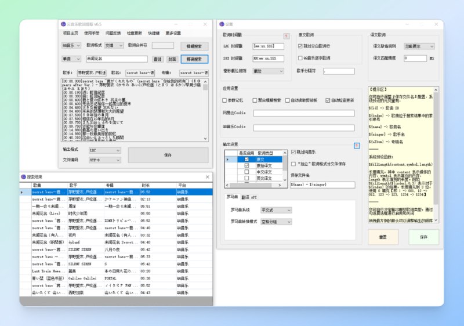Switch to the 翻译 API tab
Screen dimensions: 464x326
point(249,197)
